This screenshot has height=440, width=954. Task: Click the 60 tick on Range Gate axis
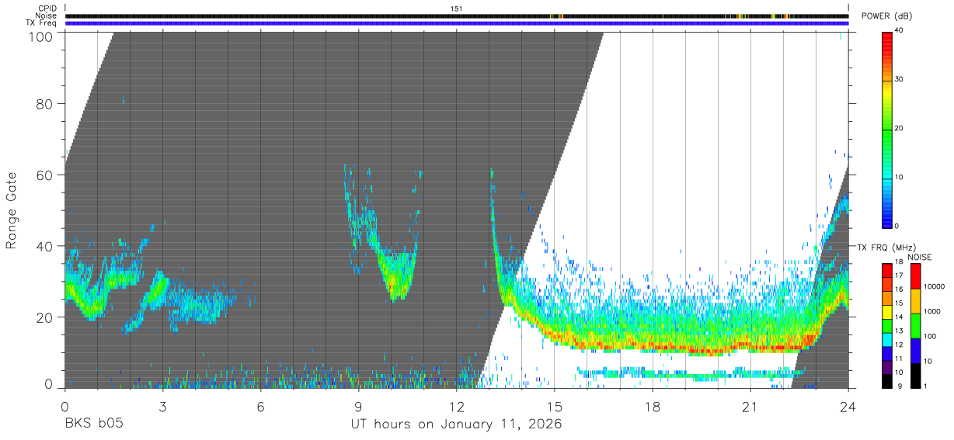coord(44,175)
